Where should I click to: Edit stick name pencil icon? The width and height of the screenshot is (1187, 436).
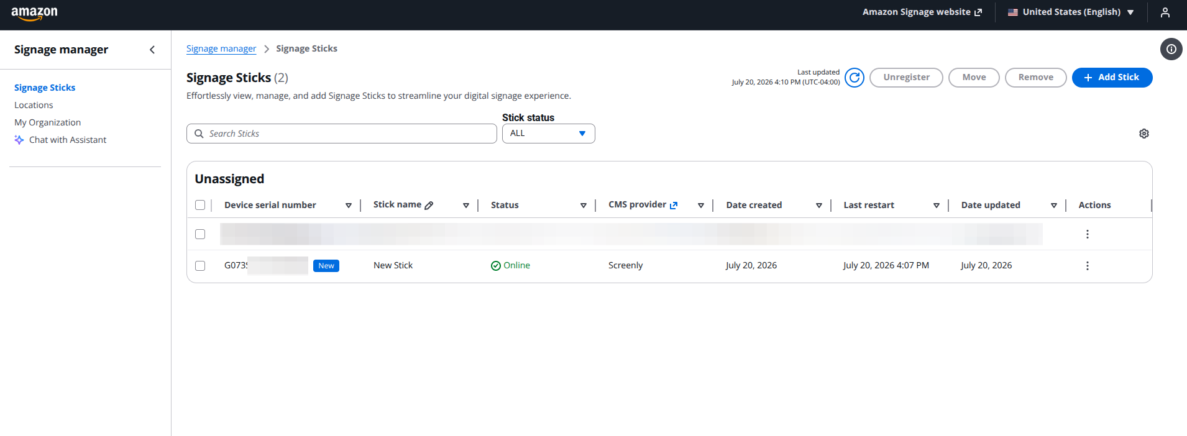(x=429, y=205)
